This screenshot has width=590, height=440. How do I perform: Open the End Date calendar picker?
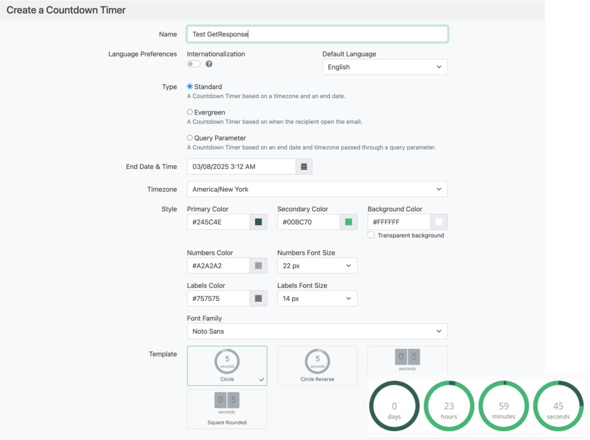coord(304,166)
